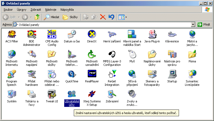This screenshot has height=121, width=214.
Task: Open the Myš (mouse) settings icon
Action: pyautogui.click(x=132, y=54)
